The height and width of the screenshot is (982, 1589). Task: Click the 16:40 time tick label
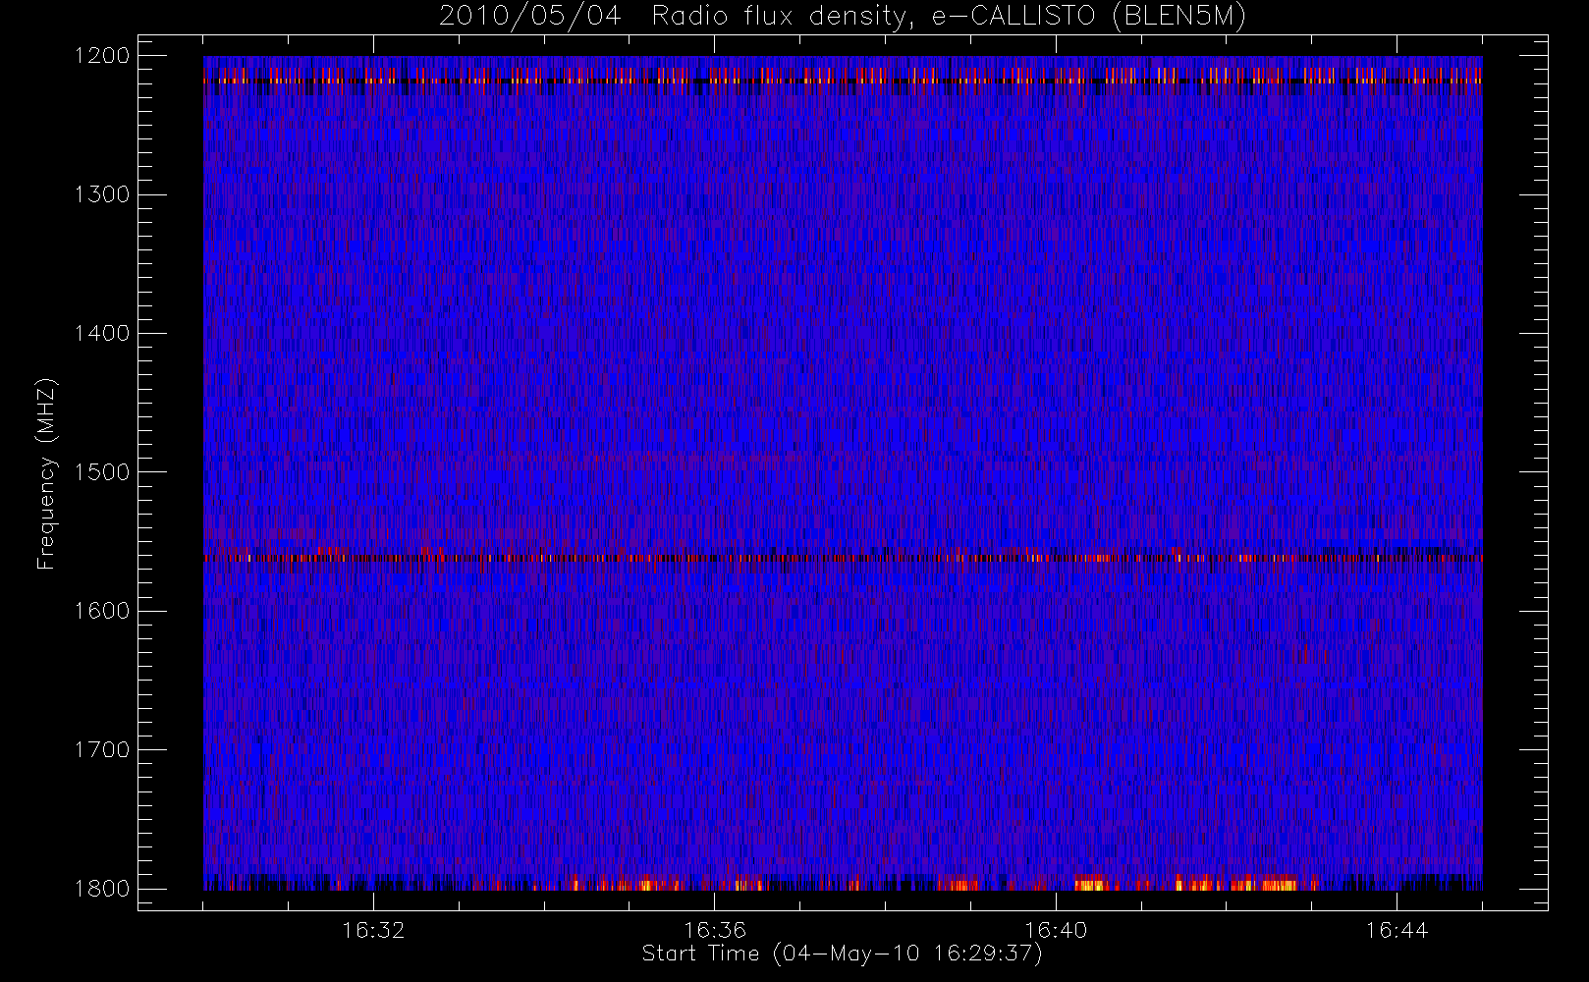1056,930
